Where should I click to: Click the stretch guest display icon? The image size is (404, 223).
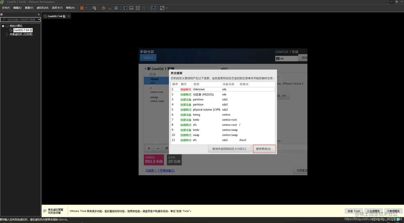(x=162, y=8)
